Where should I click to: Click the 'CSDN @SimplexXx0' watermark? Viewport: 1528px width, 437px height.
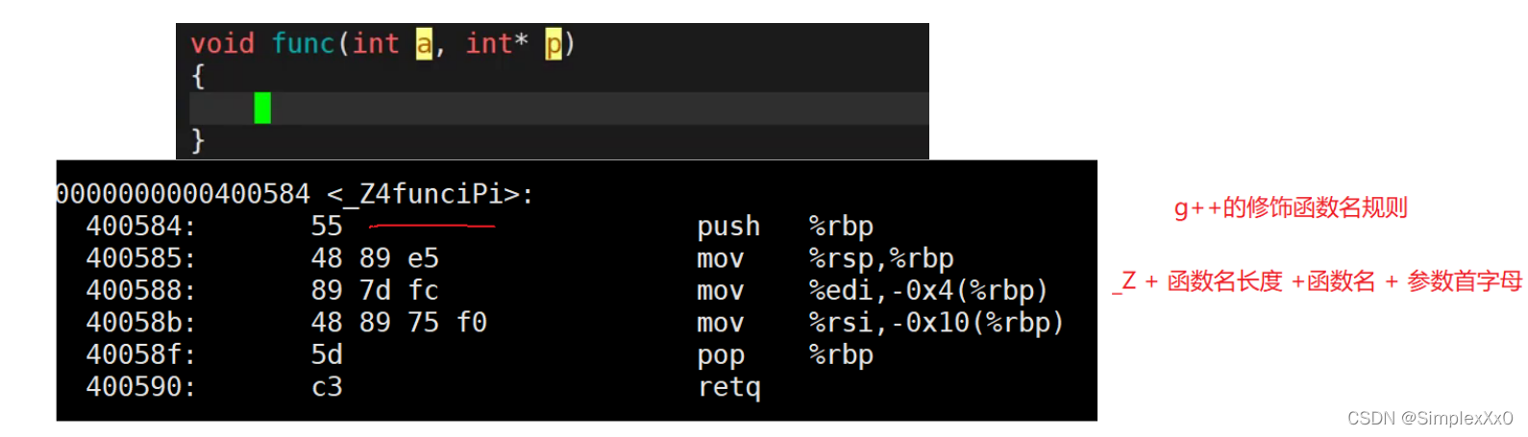(1430, 419)
